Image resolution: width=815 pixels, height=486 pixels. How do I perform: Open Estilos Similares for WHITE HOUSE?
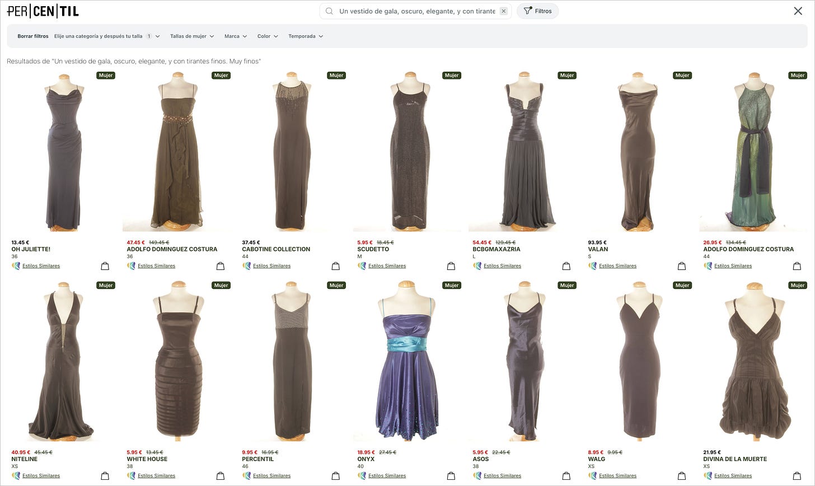[x=156, y=476]
